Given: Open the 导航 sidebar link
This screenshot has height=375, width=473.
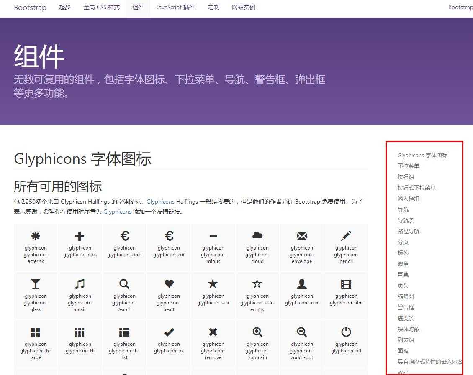Looking at the screenshot, I should point(403,209).
